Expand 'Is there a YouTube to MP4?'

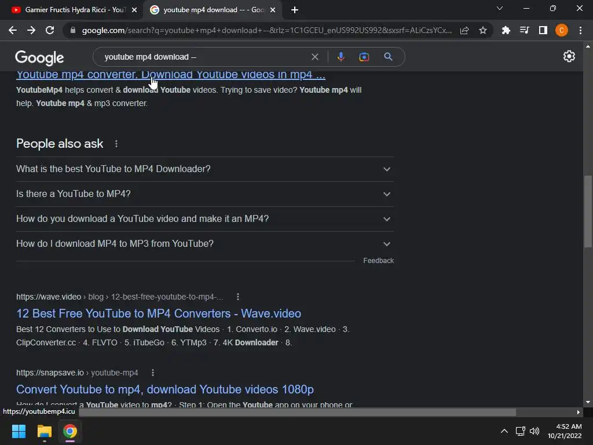point(204,194)
